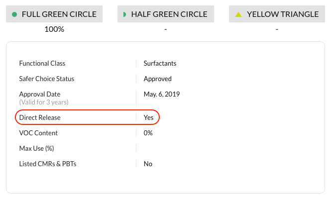Click the yellow triangle icon
Screen dimensions: 331x199
pyautogui.click(x=238, y=14)
